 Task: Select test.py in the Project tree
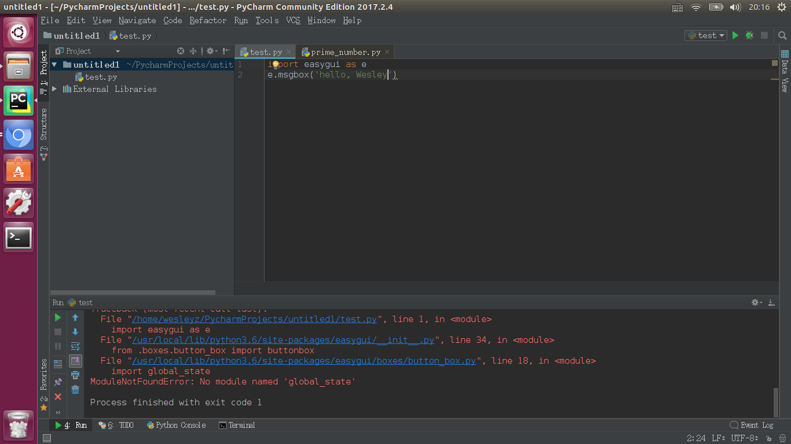pos(96,77)
